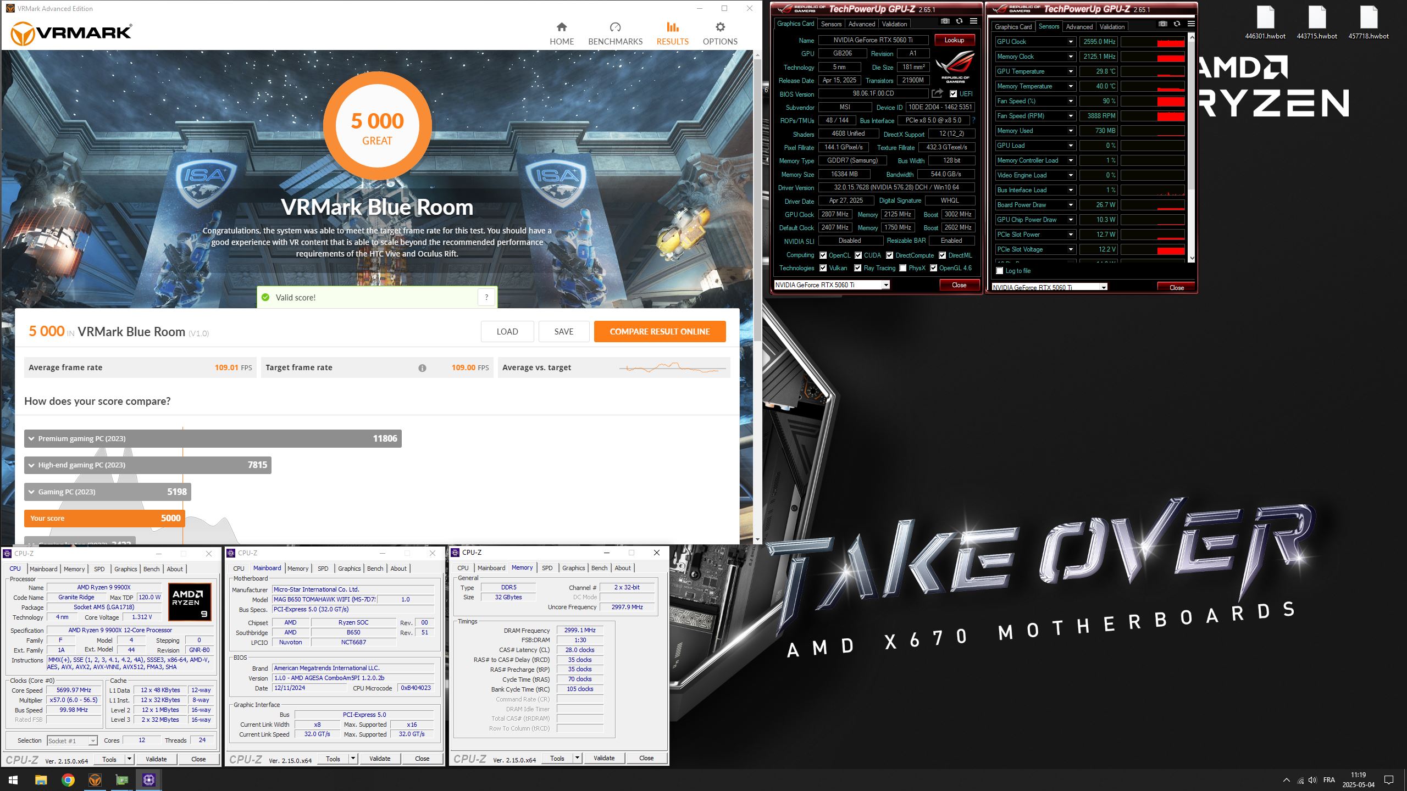
Task: Click the clock in the system tray
Action: click(x=1358, y=780)
